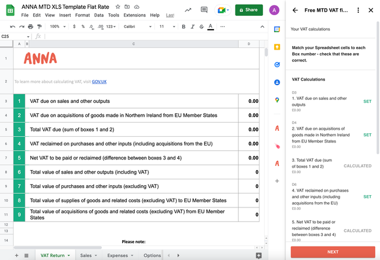Expand the VAT Return sheet tab menu
The image size is (380, 260).
69,255
